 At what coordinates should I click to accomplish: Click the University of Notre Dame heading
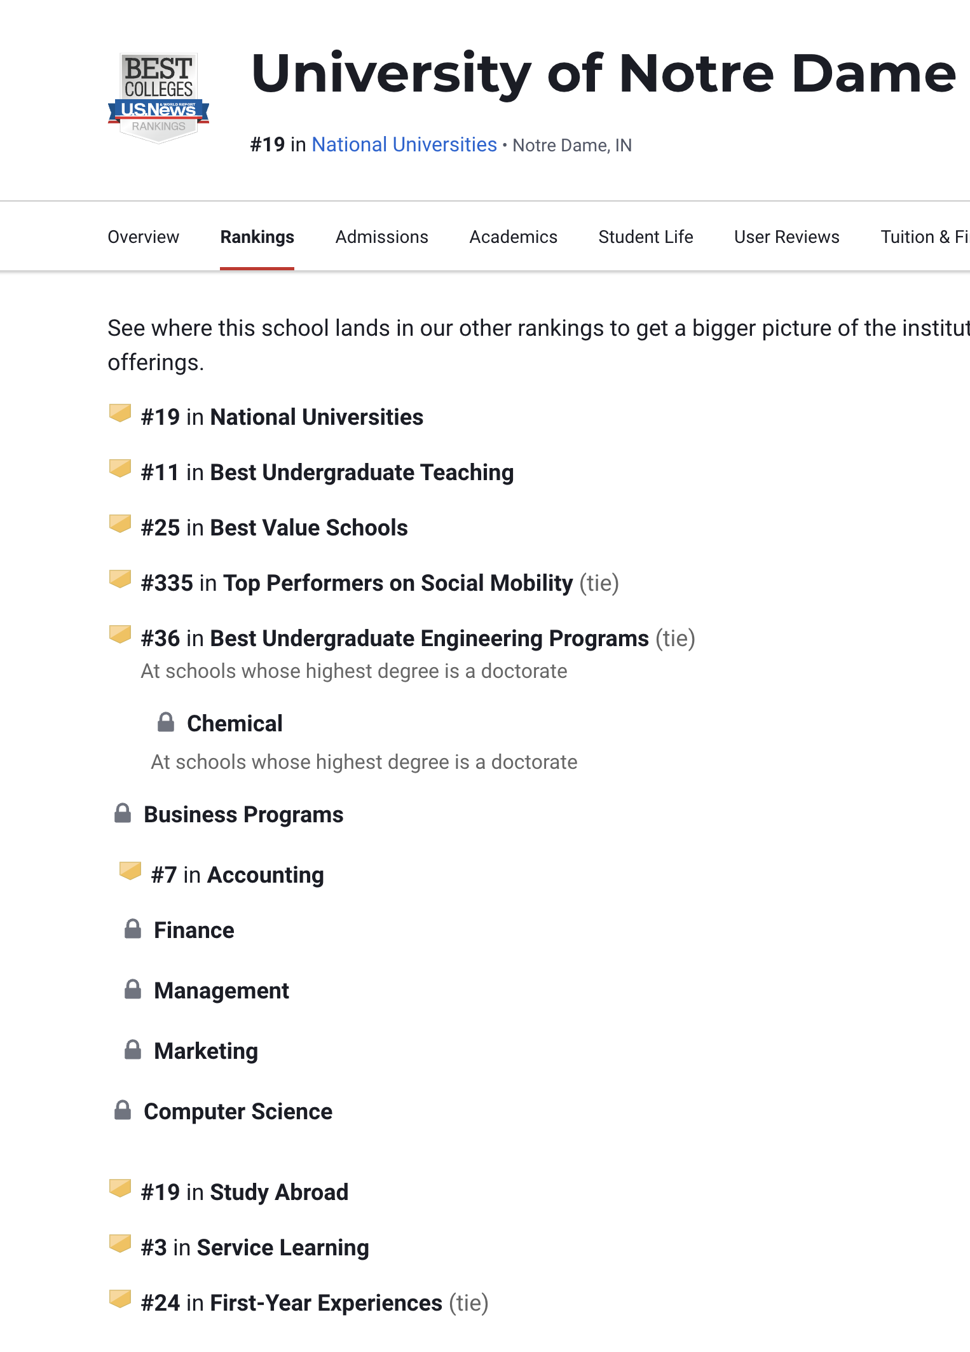[x=603, y=74]
